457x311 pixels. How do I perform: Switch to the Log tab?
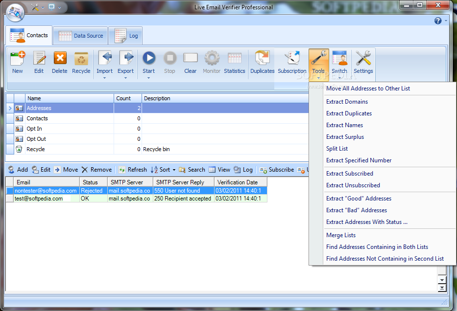[125, 36]
